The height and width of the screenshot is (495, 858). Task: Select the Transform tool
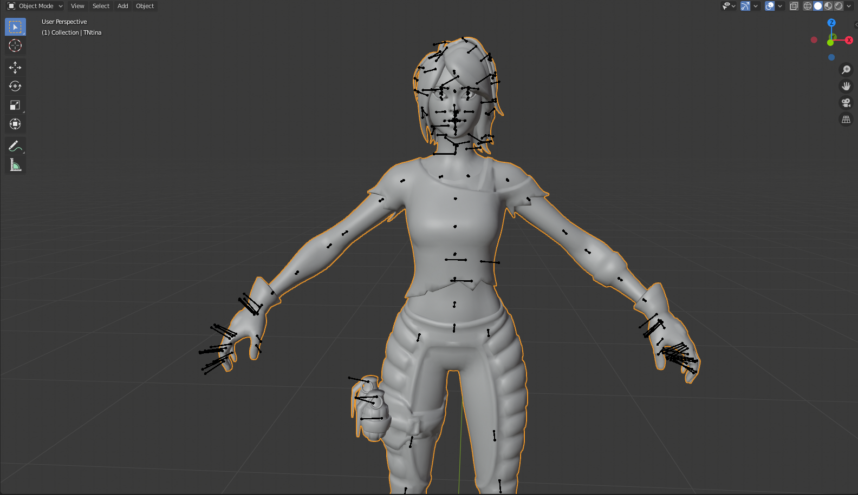point(15,124)
